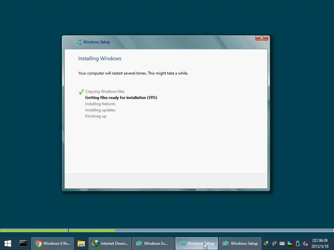This screenshot has height=250, width=334.
Task: Click the non-highlighted Windows Setup taskbar button
Action: (x=240, y=243)
